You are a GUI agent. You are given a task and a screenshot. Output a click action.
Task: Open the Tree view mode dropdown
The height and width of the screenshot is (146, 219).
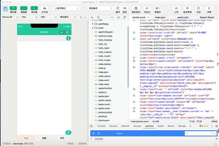[x=119, y=133]
